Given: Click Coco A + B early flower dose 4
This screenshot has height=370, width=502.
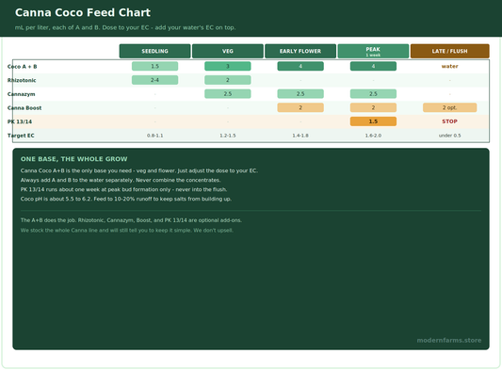Looking at the screenshot, I should click(x=300, y=66).
